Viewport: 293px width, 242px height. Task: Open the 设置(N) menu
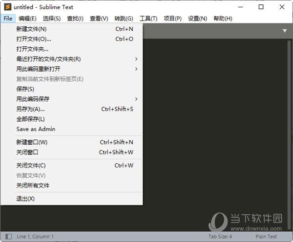pyautogui.click(x=197, y=19)
